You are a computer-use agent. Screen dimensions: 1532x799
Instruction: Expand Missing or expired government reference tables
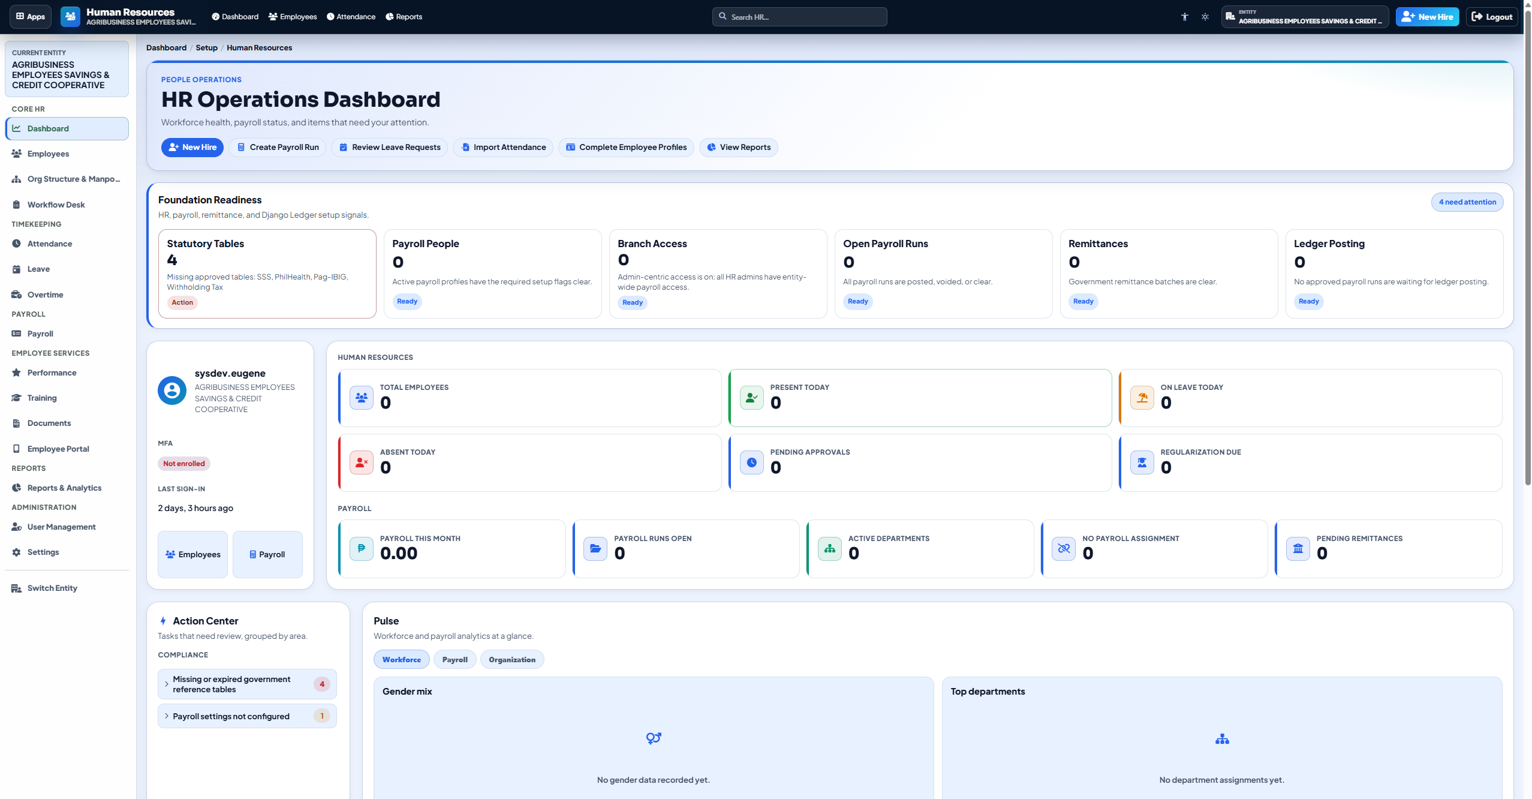tap(247, 684)
